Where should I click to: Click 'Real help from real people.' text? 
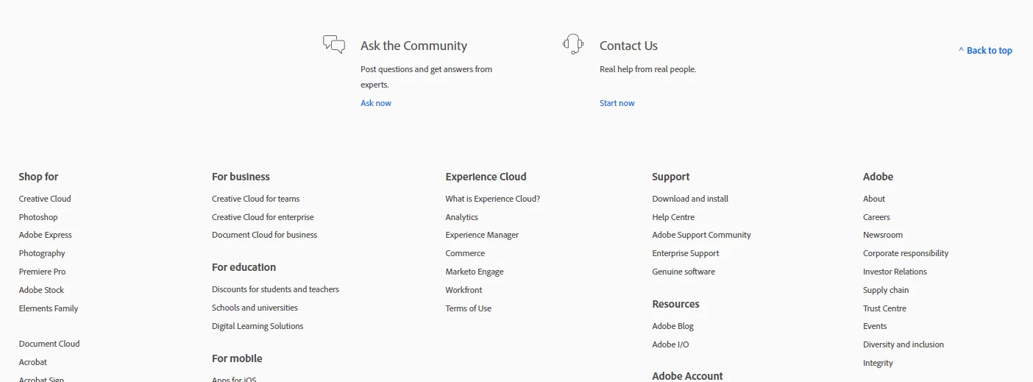(x=647, y=69)
